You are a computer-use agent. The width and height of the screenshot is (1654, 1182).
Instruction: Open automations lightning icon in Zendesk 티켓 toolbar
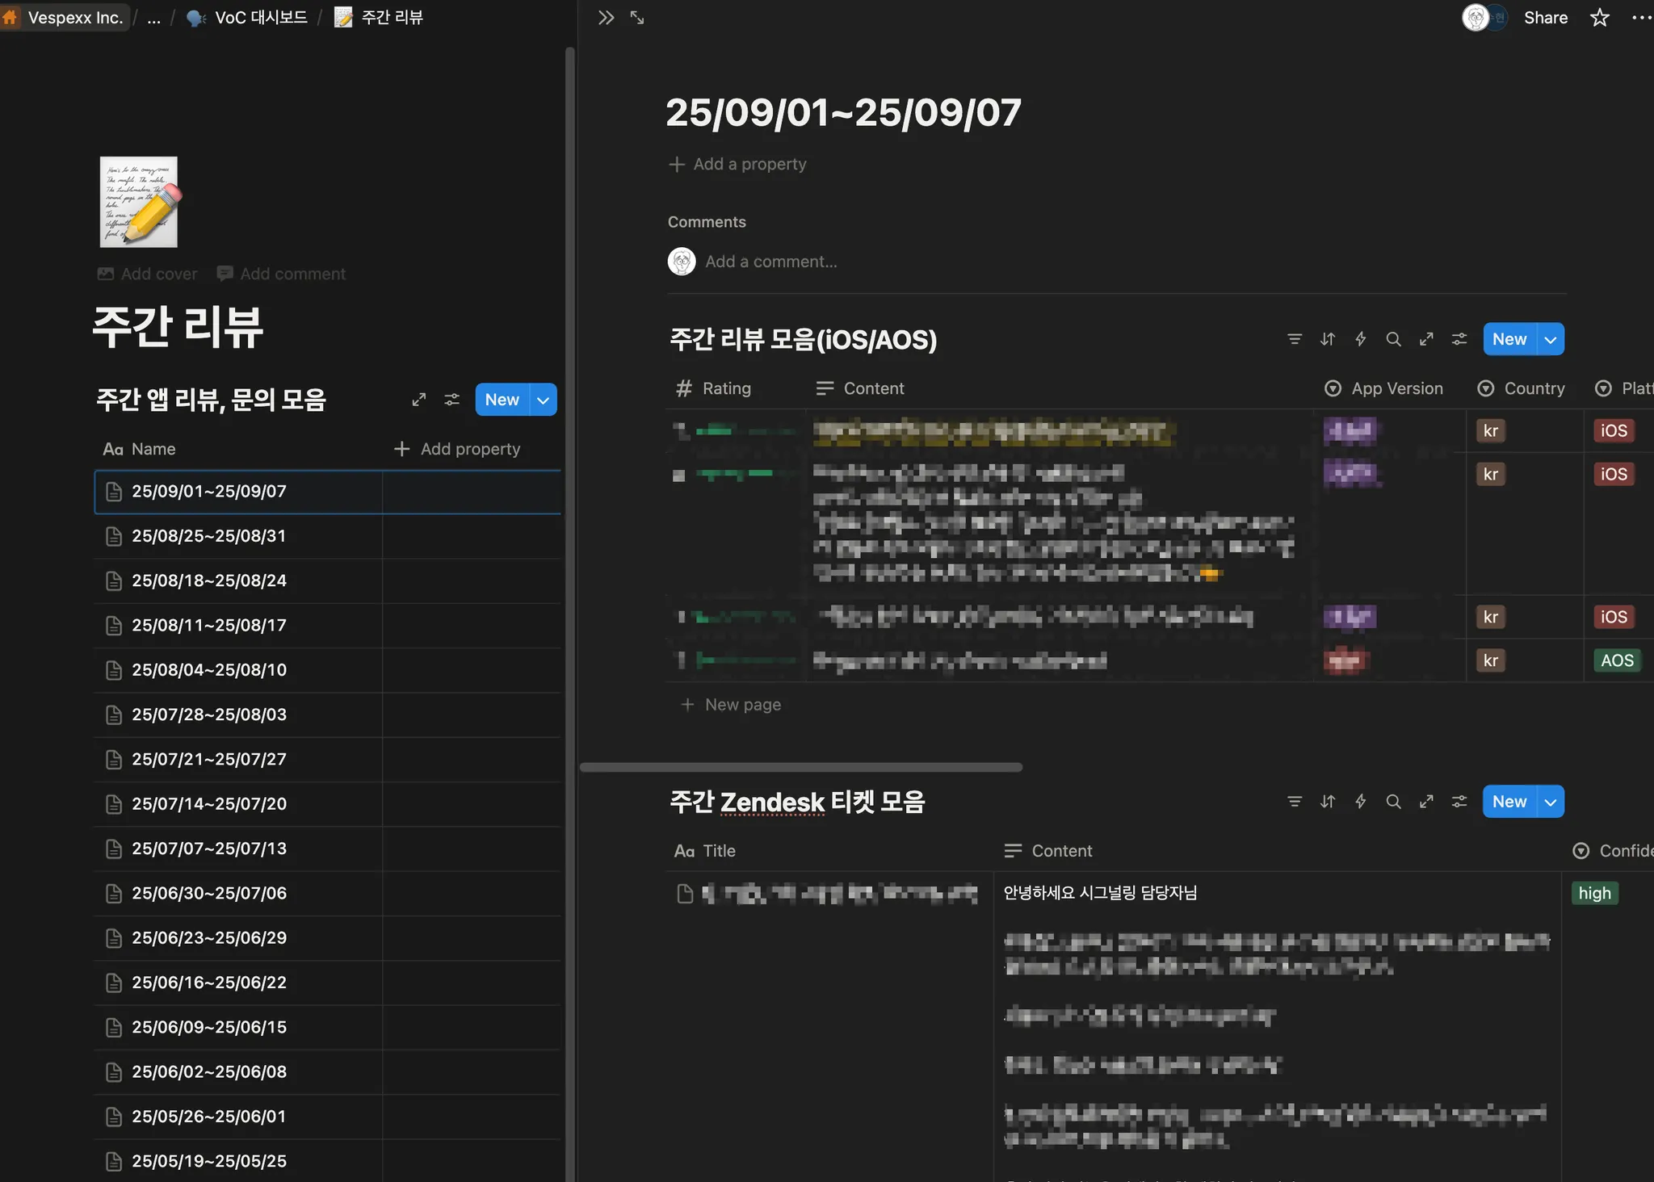pos(1361,802)
